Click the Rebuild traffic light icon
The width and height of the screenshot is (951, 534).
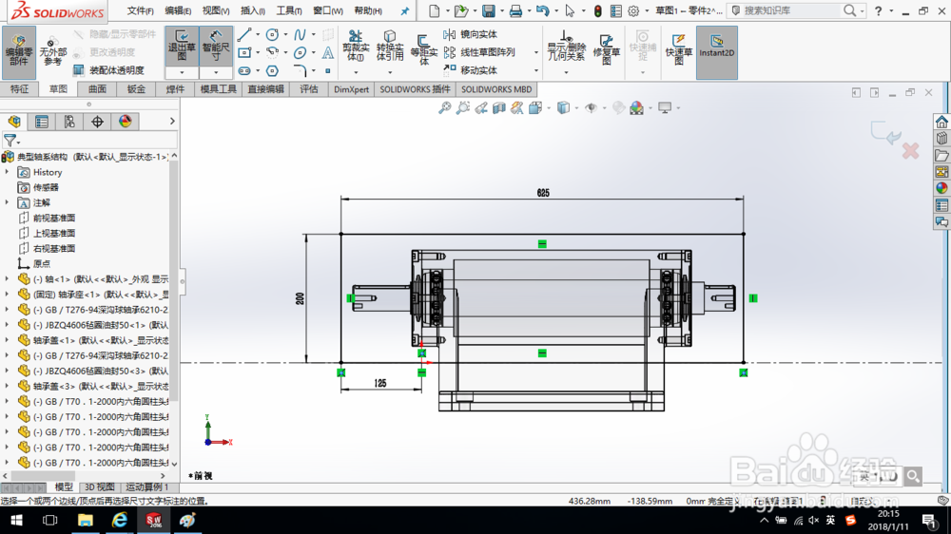(597, 10)
